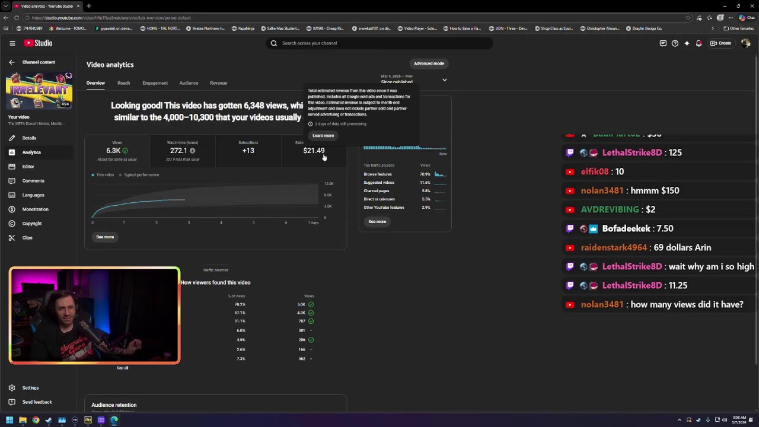Switch to the Revenue tab
The height and width of the screenshot is (427, 759).
[218, 83]
